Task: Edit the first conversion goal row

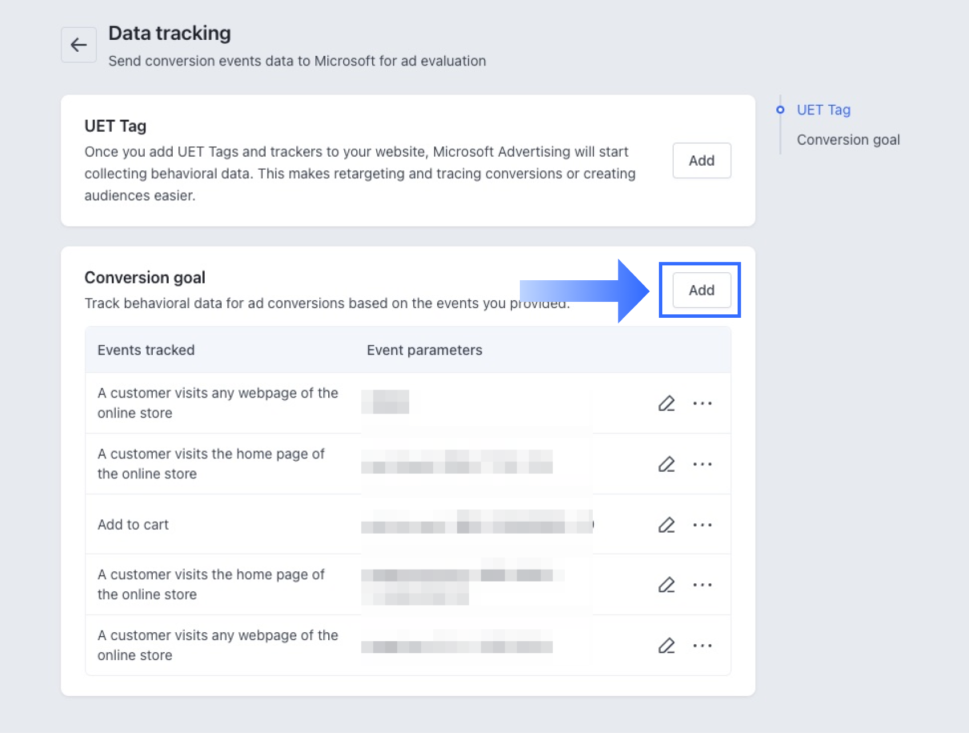Action: coord(666,403)
